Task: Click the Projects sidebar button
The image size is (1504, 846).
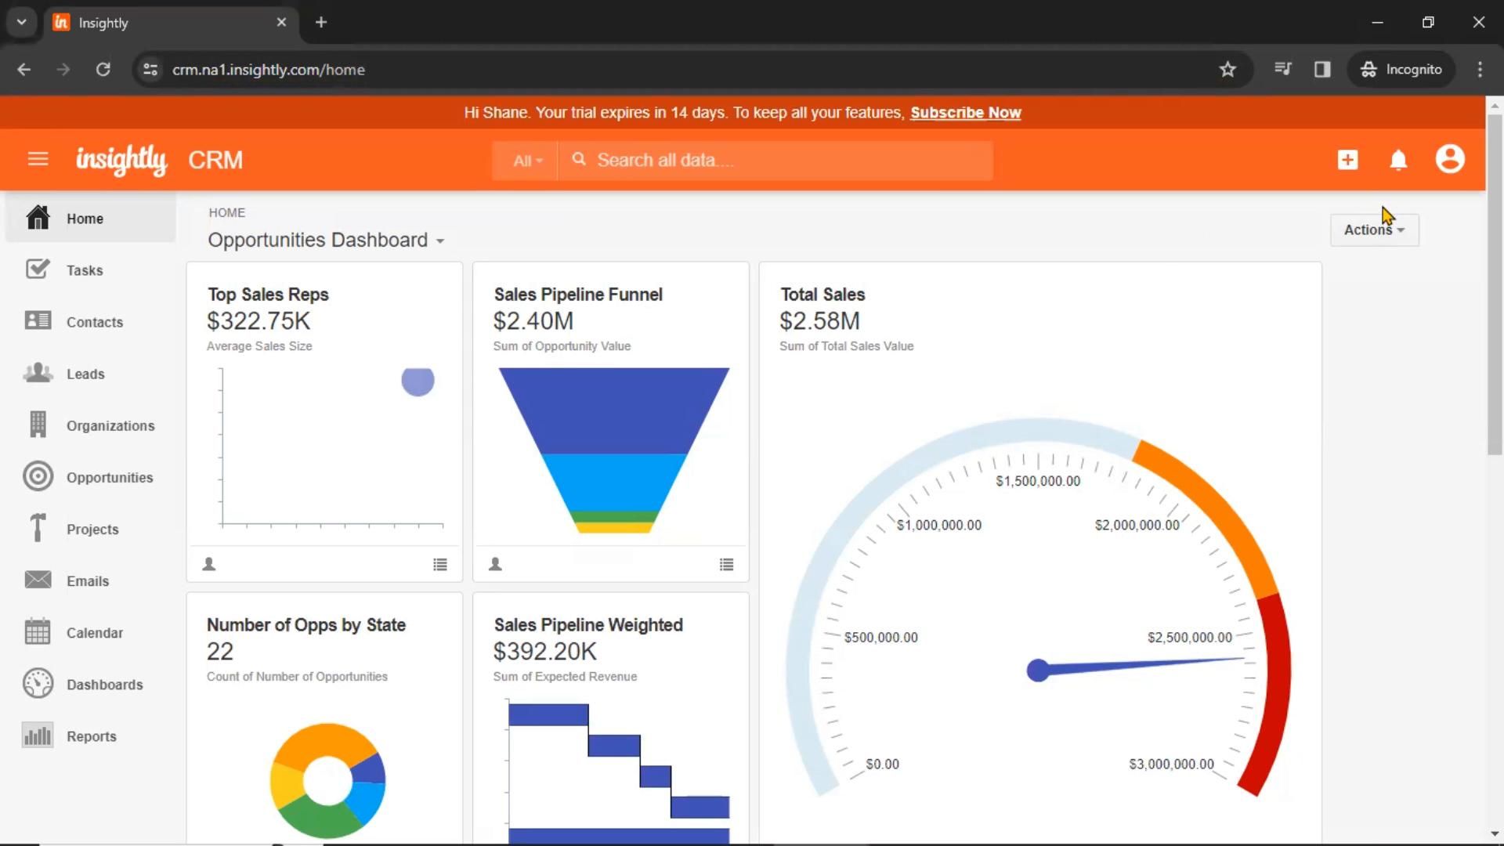Action: coord(93,529)
